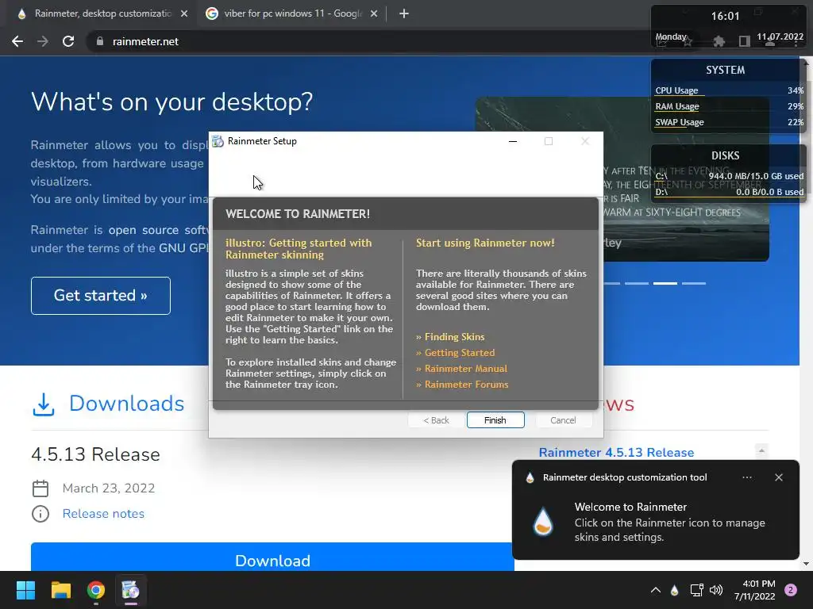
Task: Click the calendar icon beside March 23, 2022
Action: coord(40,488)
